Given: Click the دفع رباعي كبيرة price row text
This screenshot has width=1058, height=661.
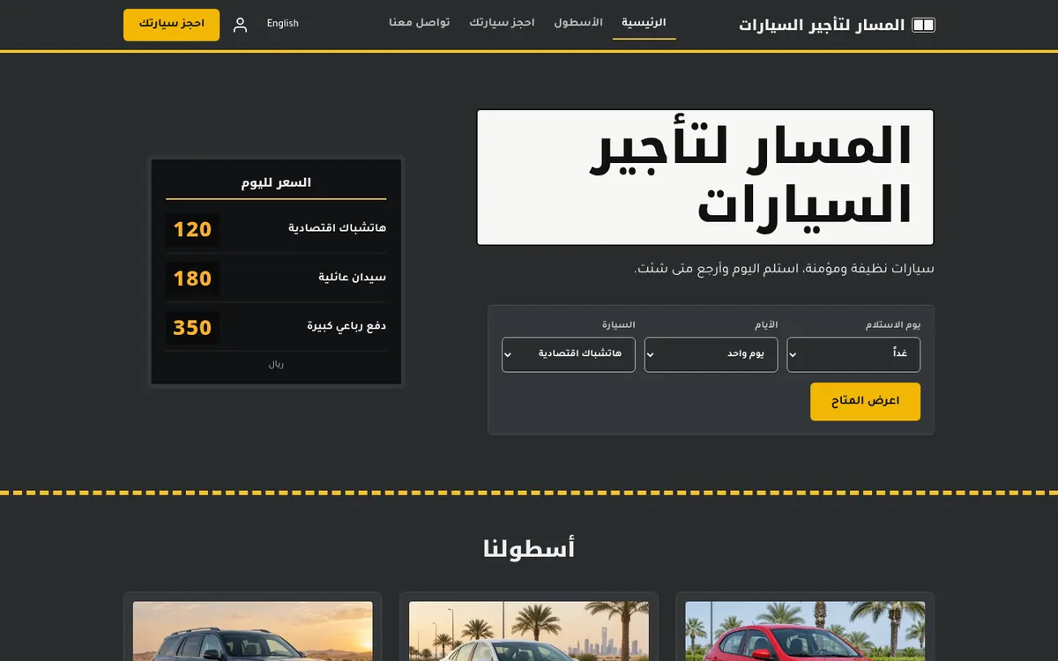Looking at the screenshot, I should click(346, 326).
